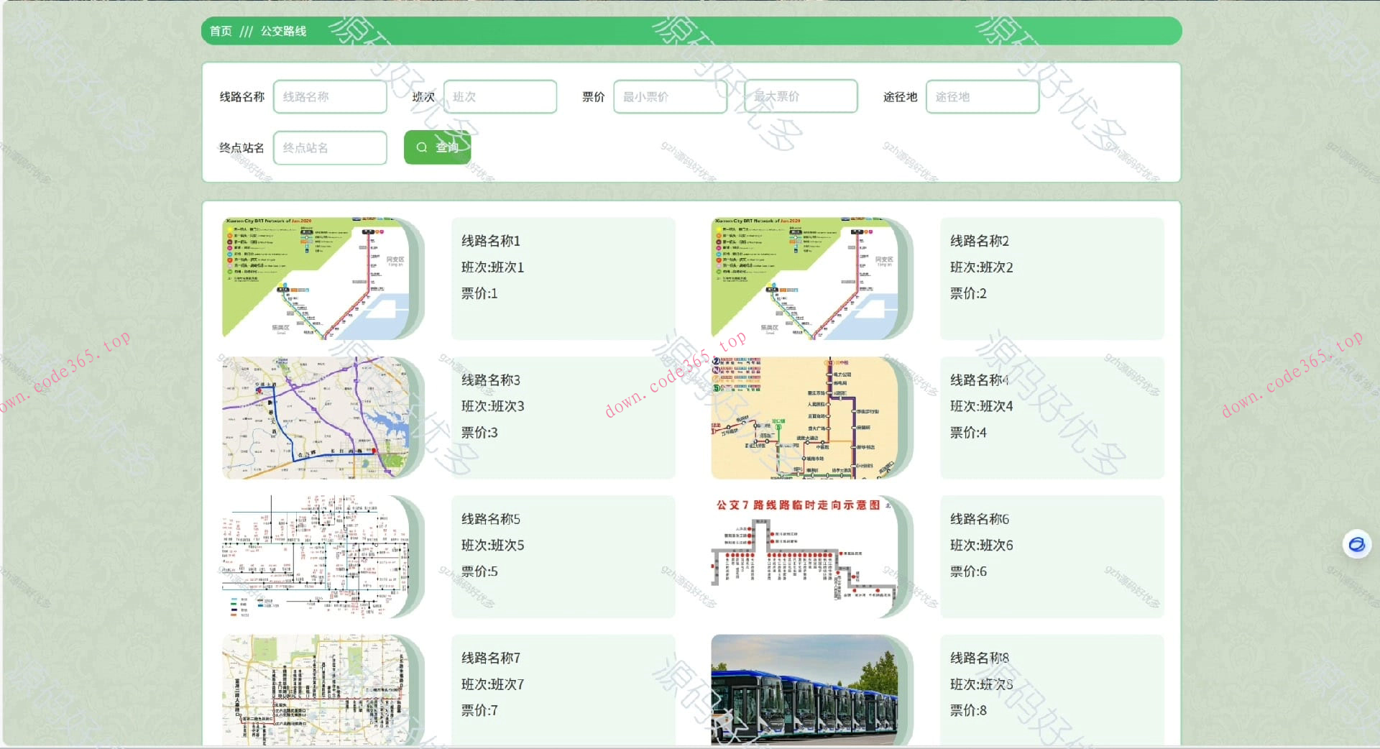Select the 最大票价 input field
The image size is (1380, 749).
[801, 97]
